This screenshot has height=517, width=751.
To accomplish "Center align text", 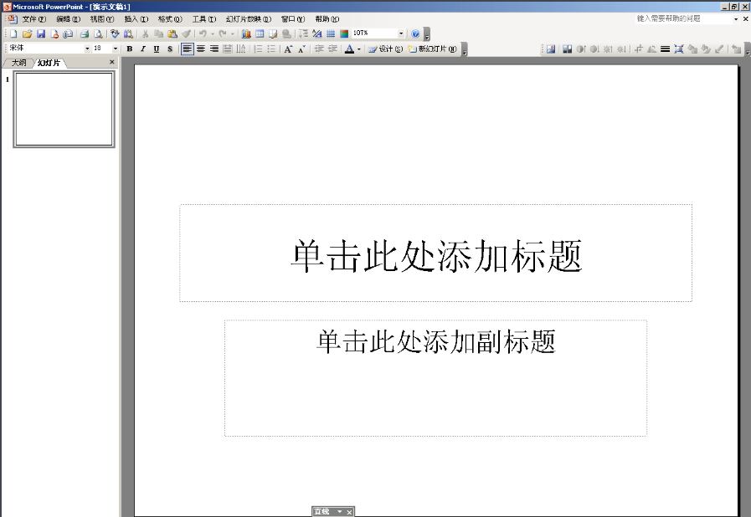I will coord(201,49).
